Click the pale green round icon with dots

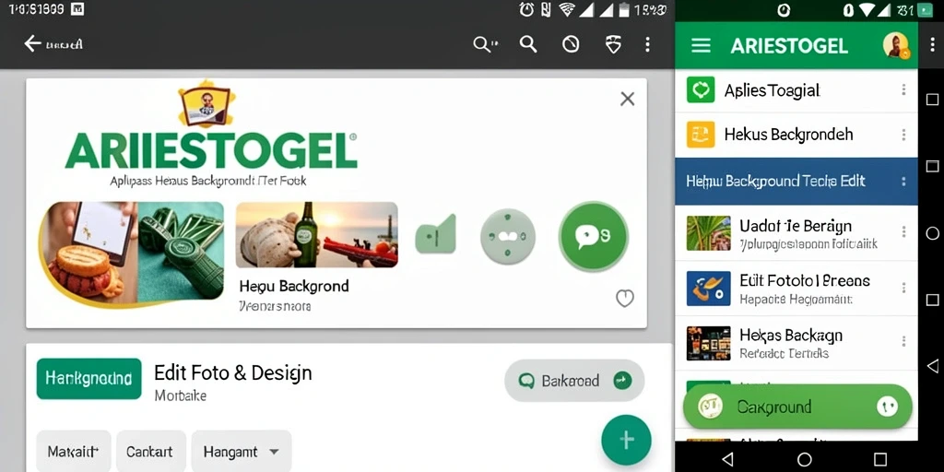508,236
